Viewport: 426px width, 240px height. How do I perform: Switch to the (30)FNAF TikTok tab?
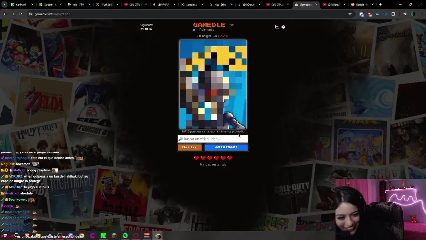coord(164,5)
